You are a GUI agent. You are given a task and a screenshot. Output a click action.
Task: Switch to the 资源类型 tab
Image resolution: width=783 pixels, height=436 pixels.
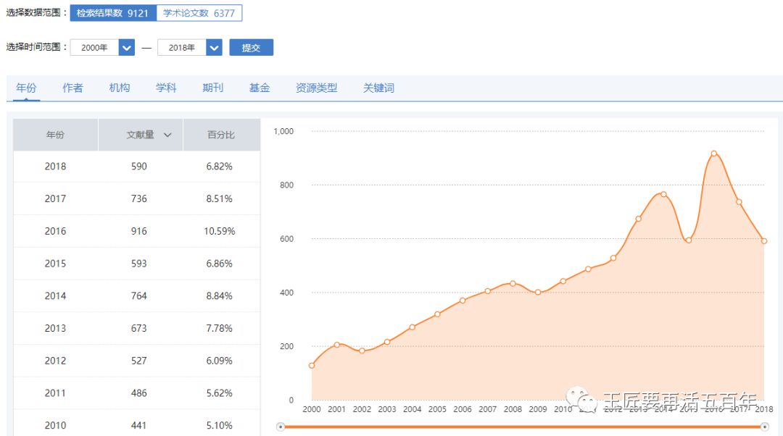316,87
